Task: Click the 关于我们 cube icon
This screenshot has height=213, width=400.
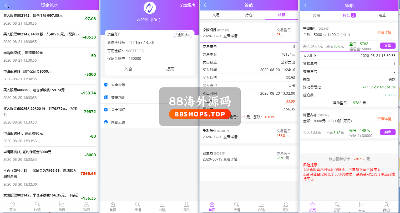Action: tap(106, 110)
